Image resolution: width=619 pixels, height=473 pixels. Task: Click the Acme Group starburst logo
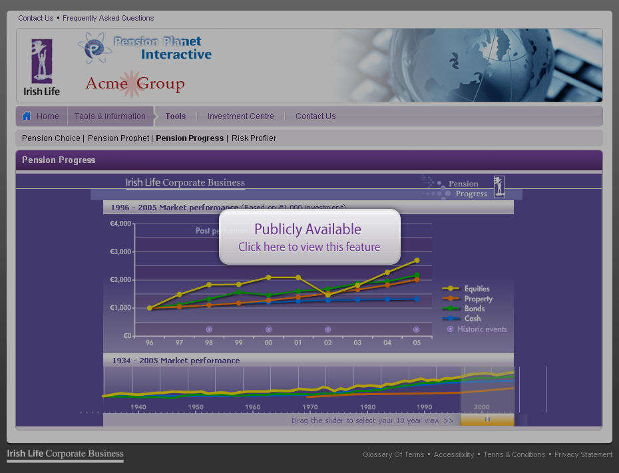(134, 84)
